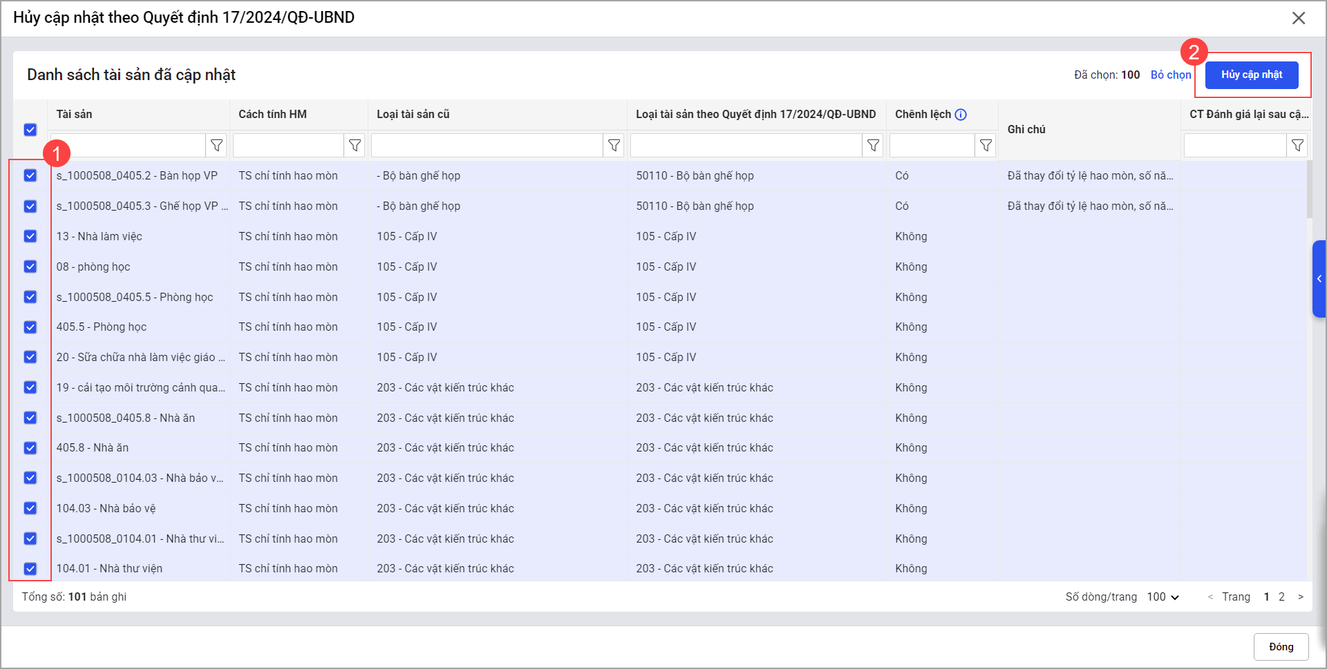Click the Hủy cập nhật button
The height and width of the screenshot is (669, 1327).
[x=1251, y=75]
